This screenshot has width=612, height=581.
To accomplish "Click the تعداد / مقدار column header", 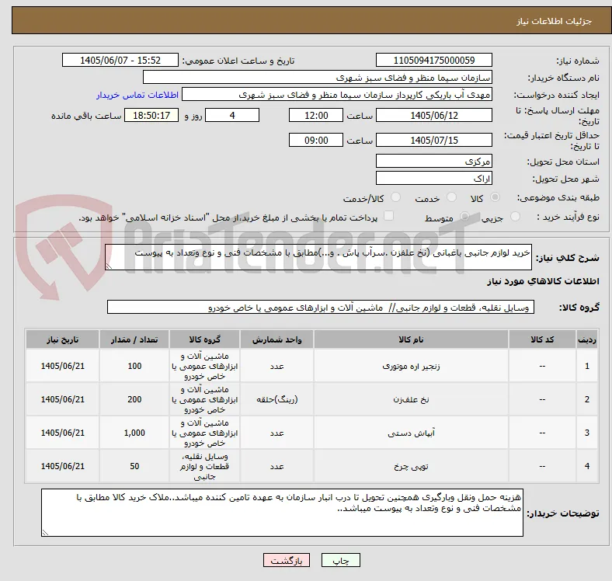I will [x=134, y=339].
